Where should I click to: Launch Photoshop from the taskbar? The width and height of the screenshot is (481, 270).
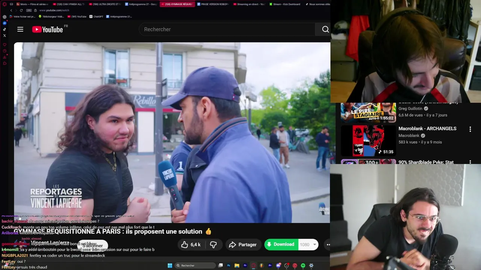pyautogui.click(x=228, y=265)
